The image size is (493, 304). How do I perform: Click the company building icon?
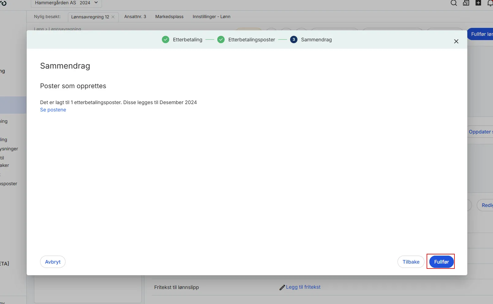[x=466, y=3]
